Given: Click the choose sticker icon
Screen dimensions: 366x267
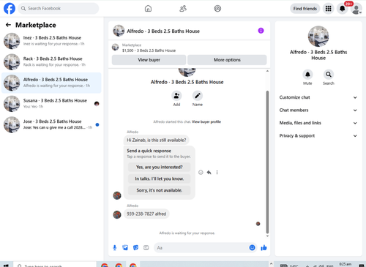Looking at the screenshot, I should pos(135,248).
